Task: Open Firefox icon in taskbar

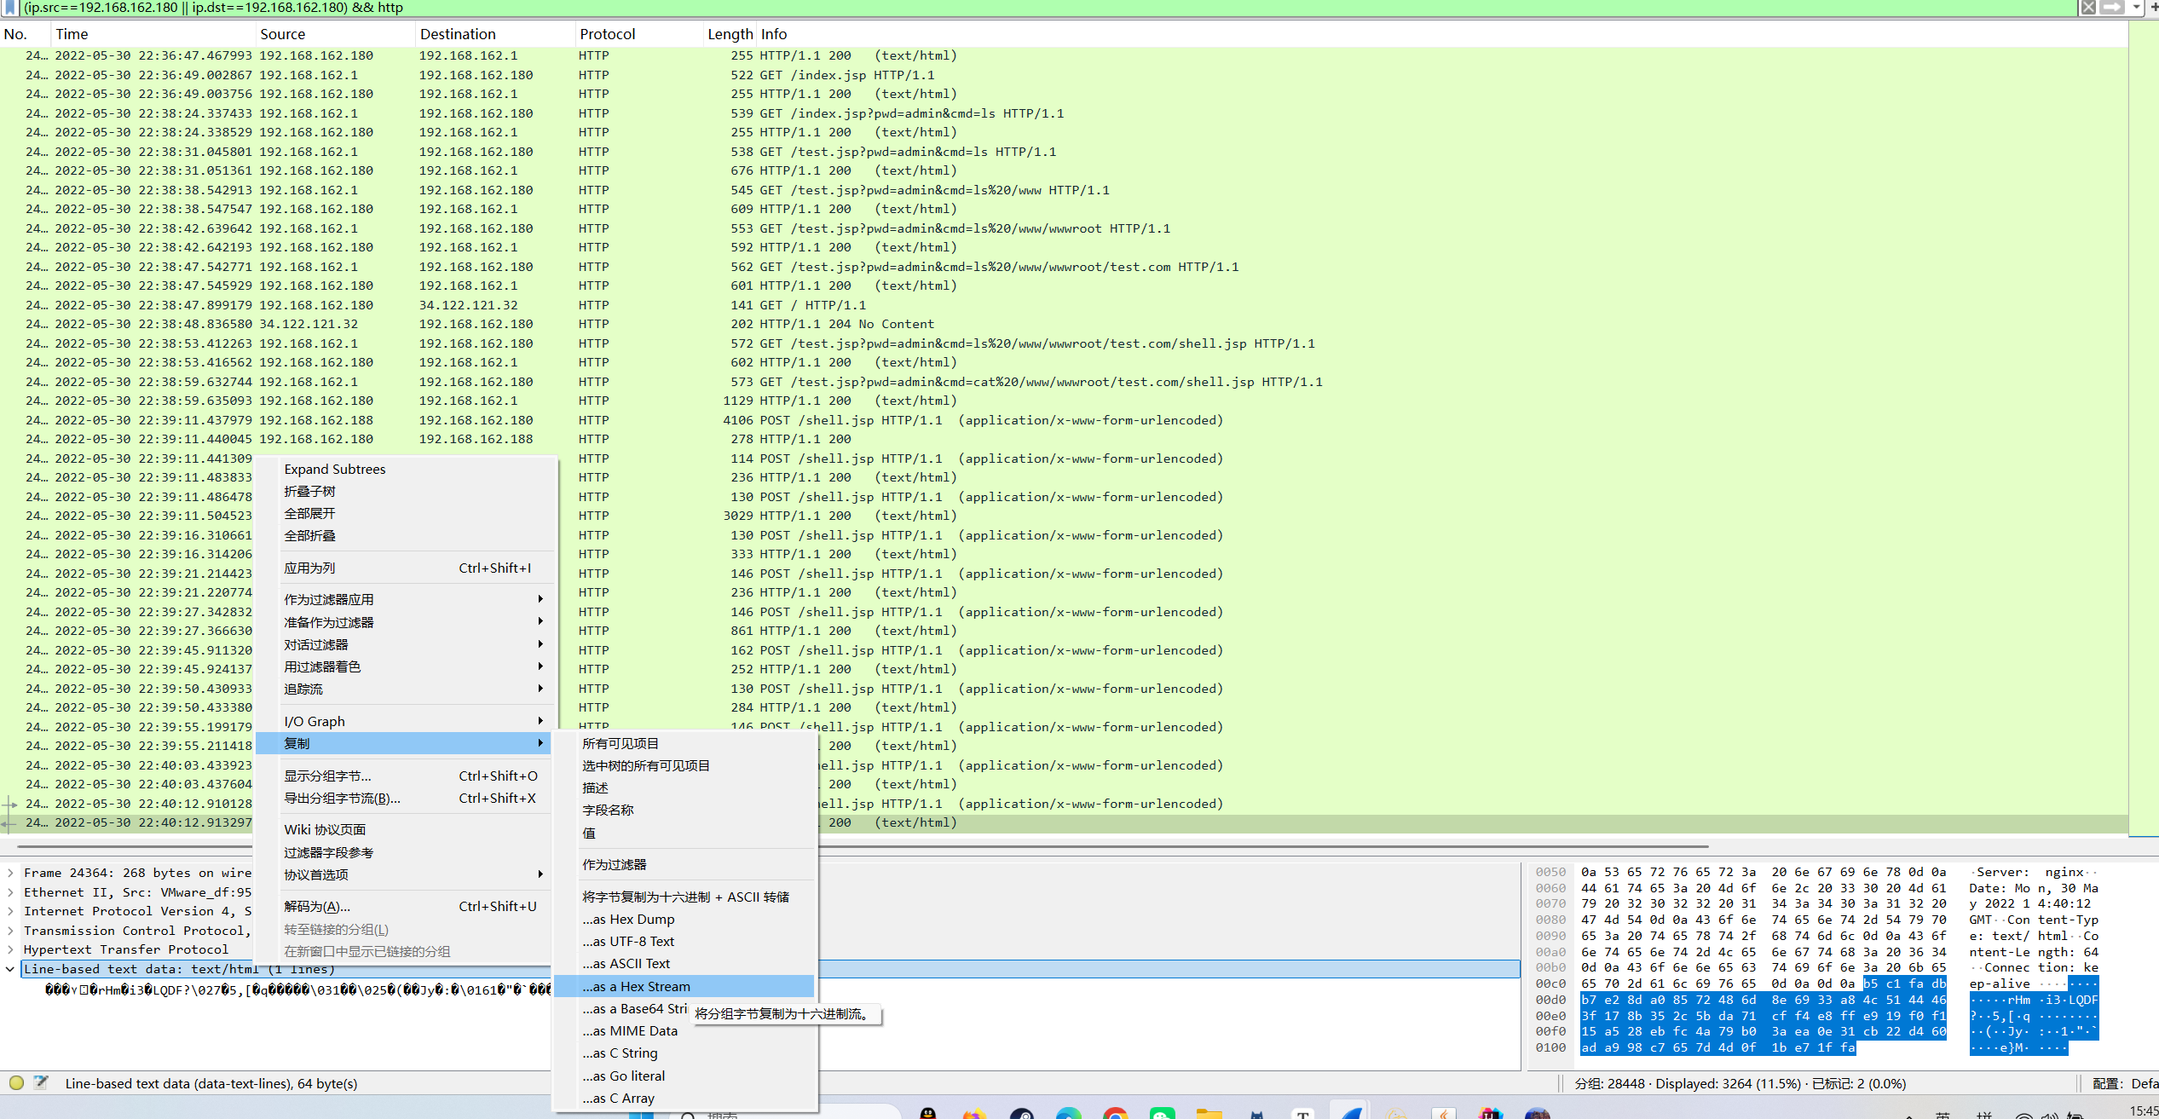Action: [974, 1113]
